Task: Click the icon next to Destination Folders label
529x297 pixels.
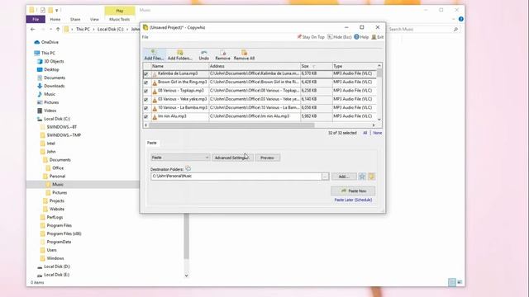Action: tap(188, 168)
